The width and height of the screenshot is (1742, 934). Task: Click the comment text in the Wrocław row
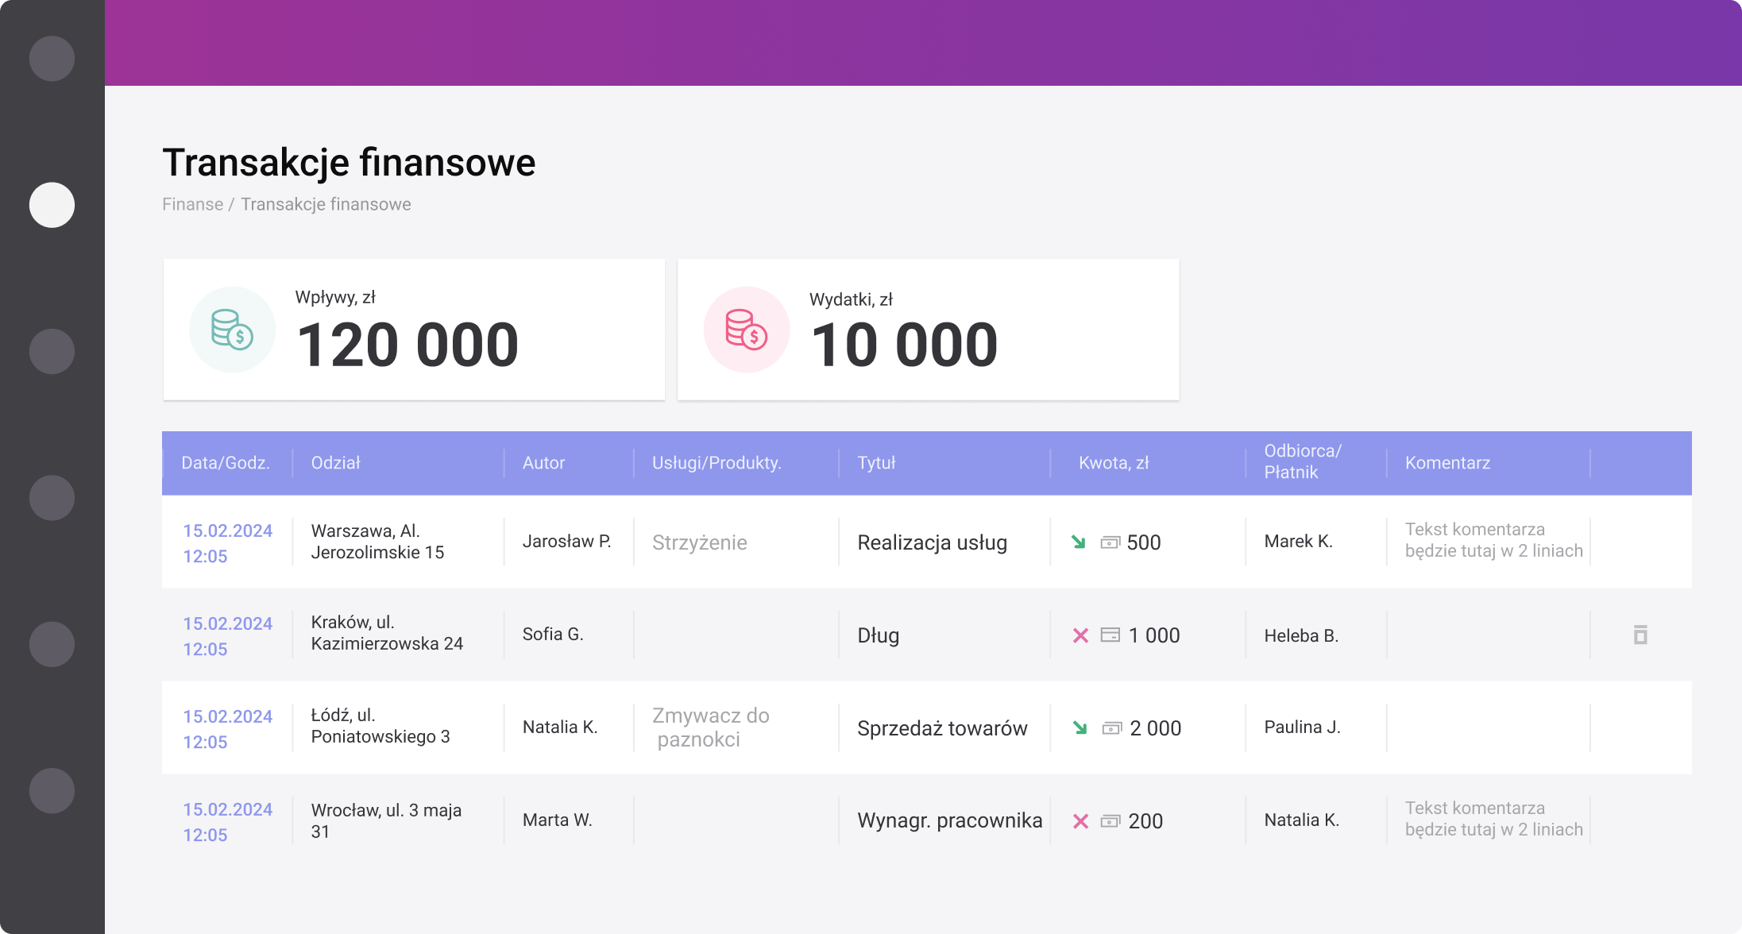tap(1493, 819)
